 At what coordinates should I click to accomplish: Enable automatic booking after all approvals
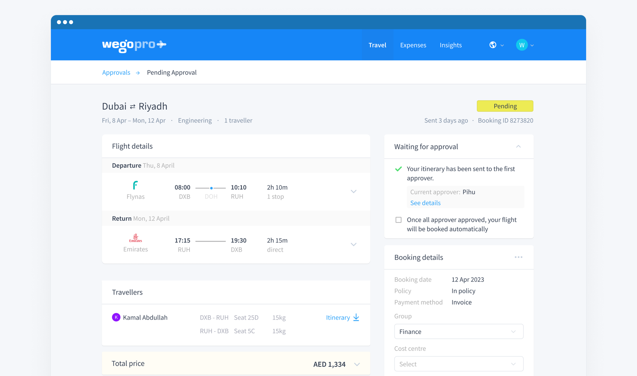pyautogui.click(x=398, y=219)
